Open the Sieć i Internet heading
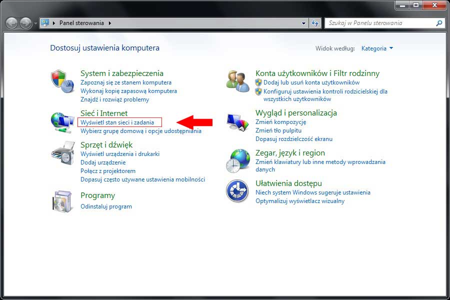 pos(104,113)
